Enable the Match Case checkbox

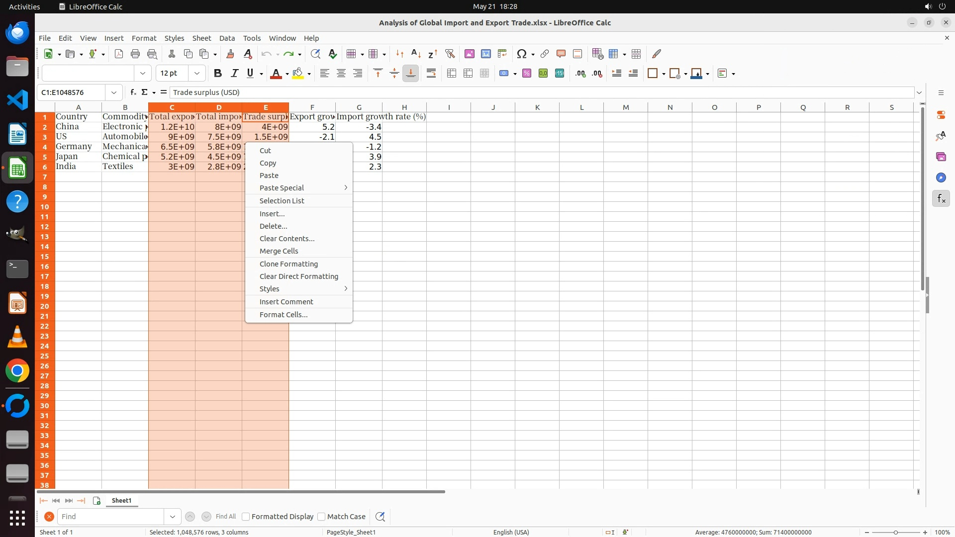click(x=321, y=517)
